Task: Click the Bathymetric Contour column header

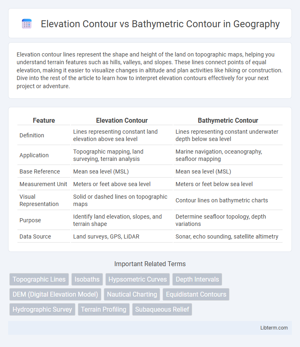Action: click(228, 120)
